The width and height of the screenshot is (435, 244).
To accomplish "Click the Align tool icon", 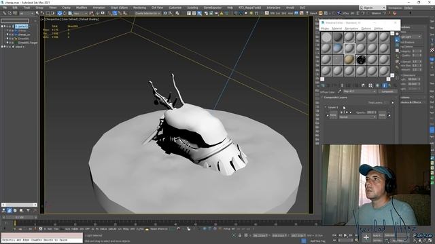I will click(x=171, y=14).
